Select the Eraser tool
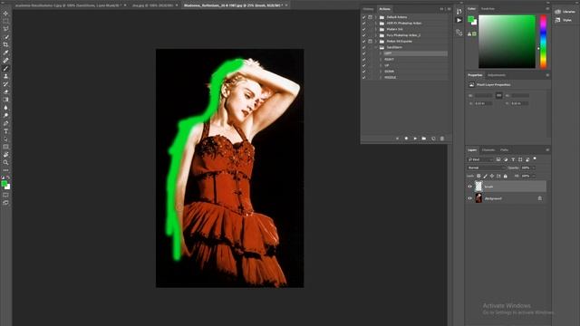Screen dimensions: 580x326 coord(5,91)
